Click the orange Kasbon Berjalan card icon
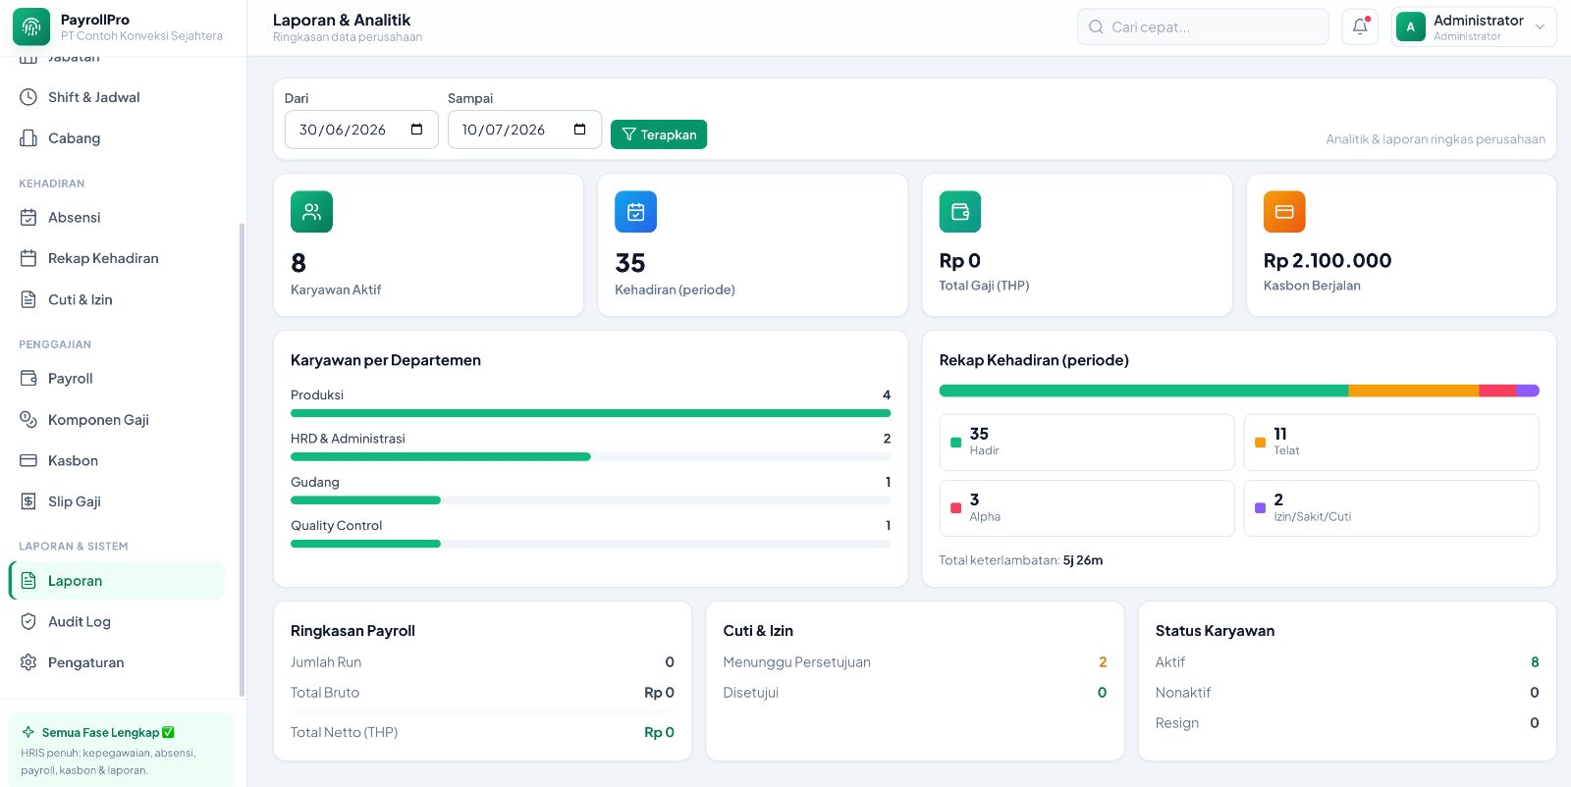Viewport: 1571px width, 787px height. [x=1284, y=212]
